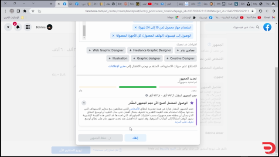279x157 pixels.
Task: Switch to the 'Sub' tab
Action: [x=233, y=4]
